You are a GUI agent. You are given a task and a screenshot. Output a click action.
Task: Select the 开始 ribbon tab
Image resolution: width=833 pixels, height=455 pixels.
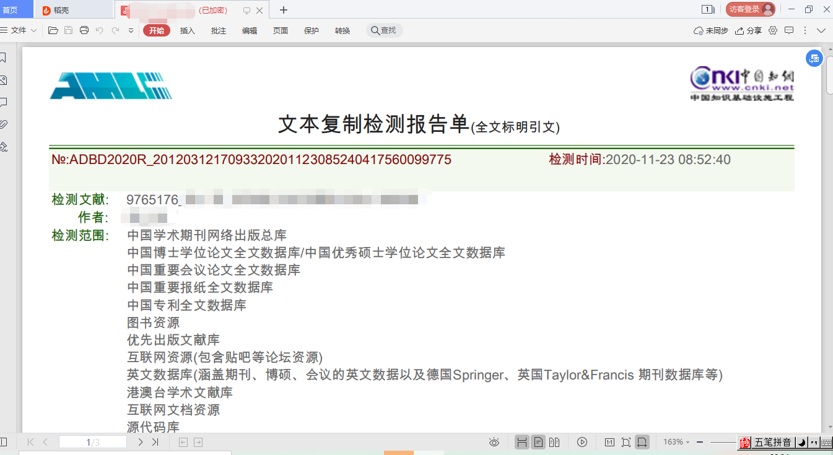point(157,30)
